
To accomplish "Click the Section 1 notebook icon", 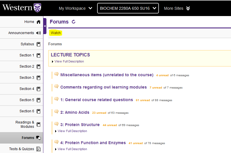I will 38,55.
